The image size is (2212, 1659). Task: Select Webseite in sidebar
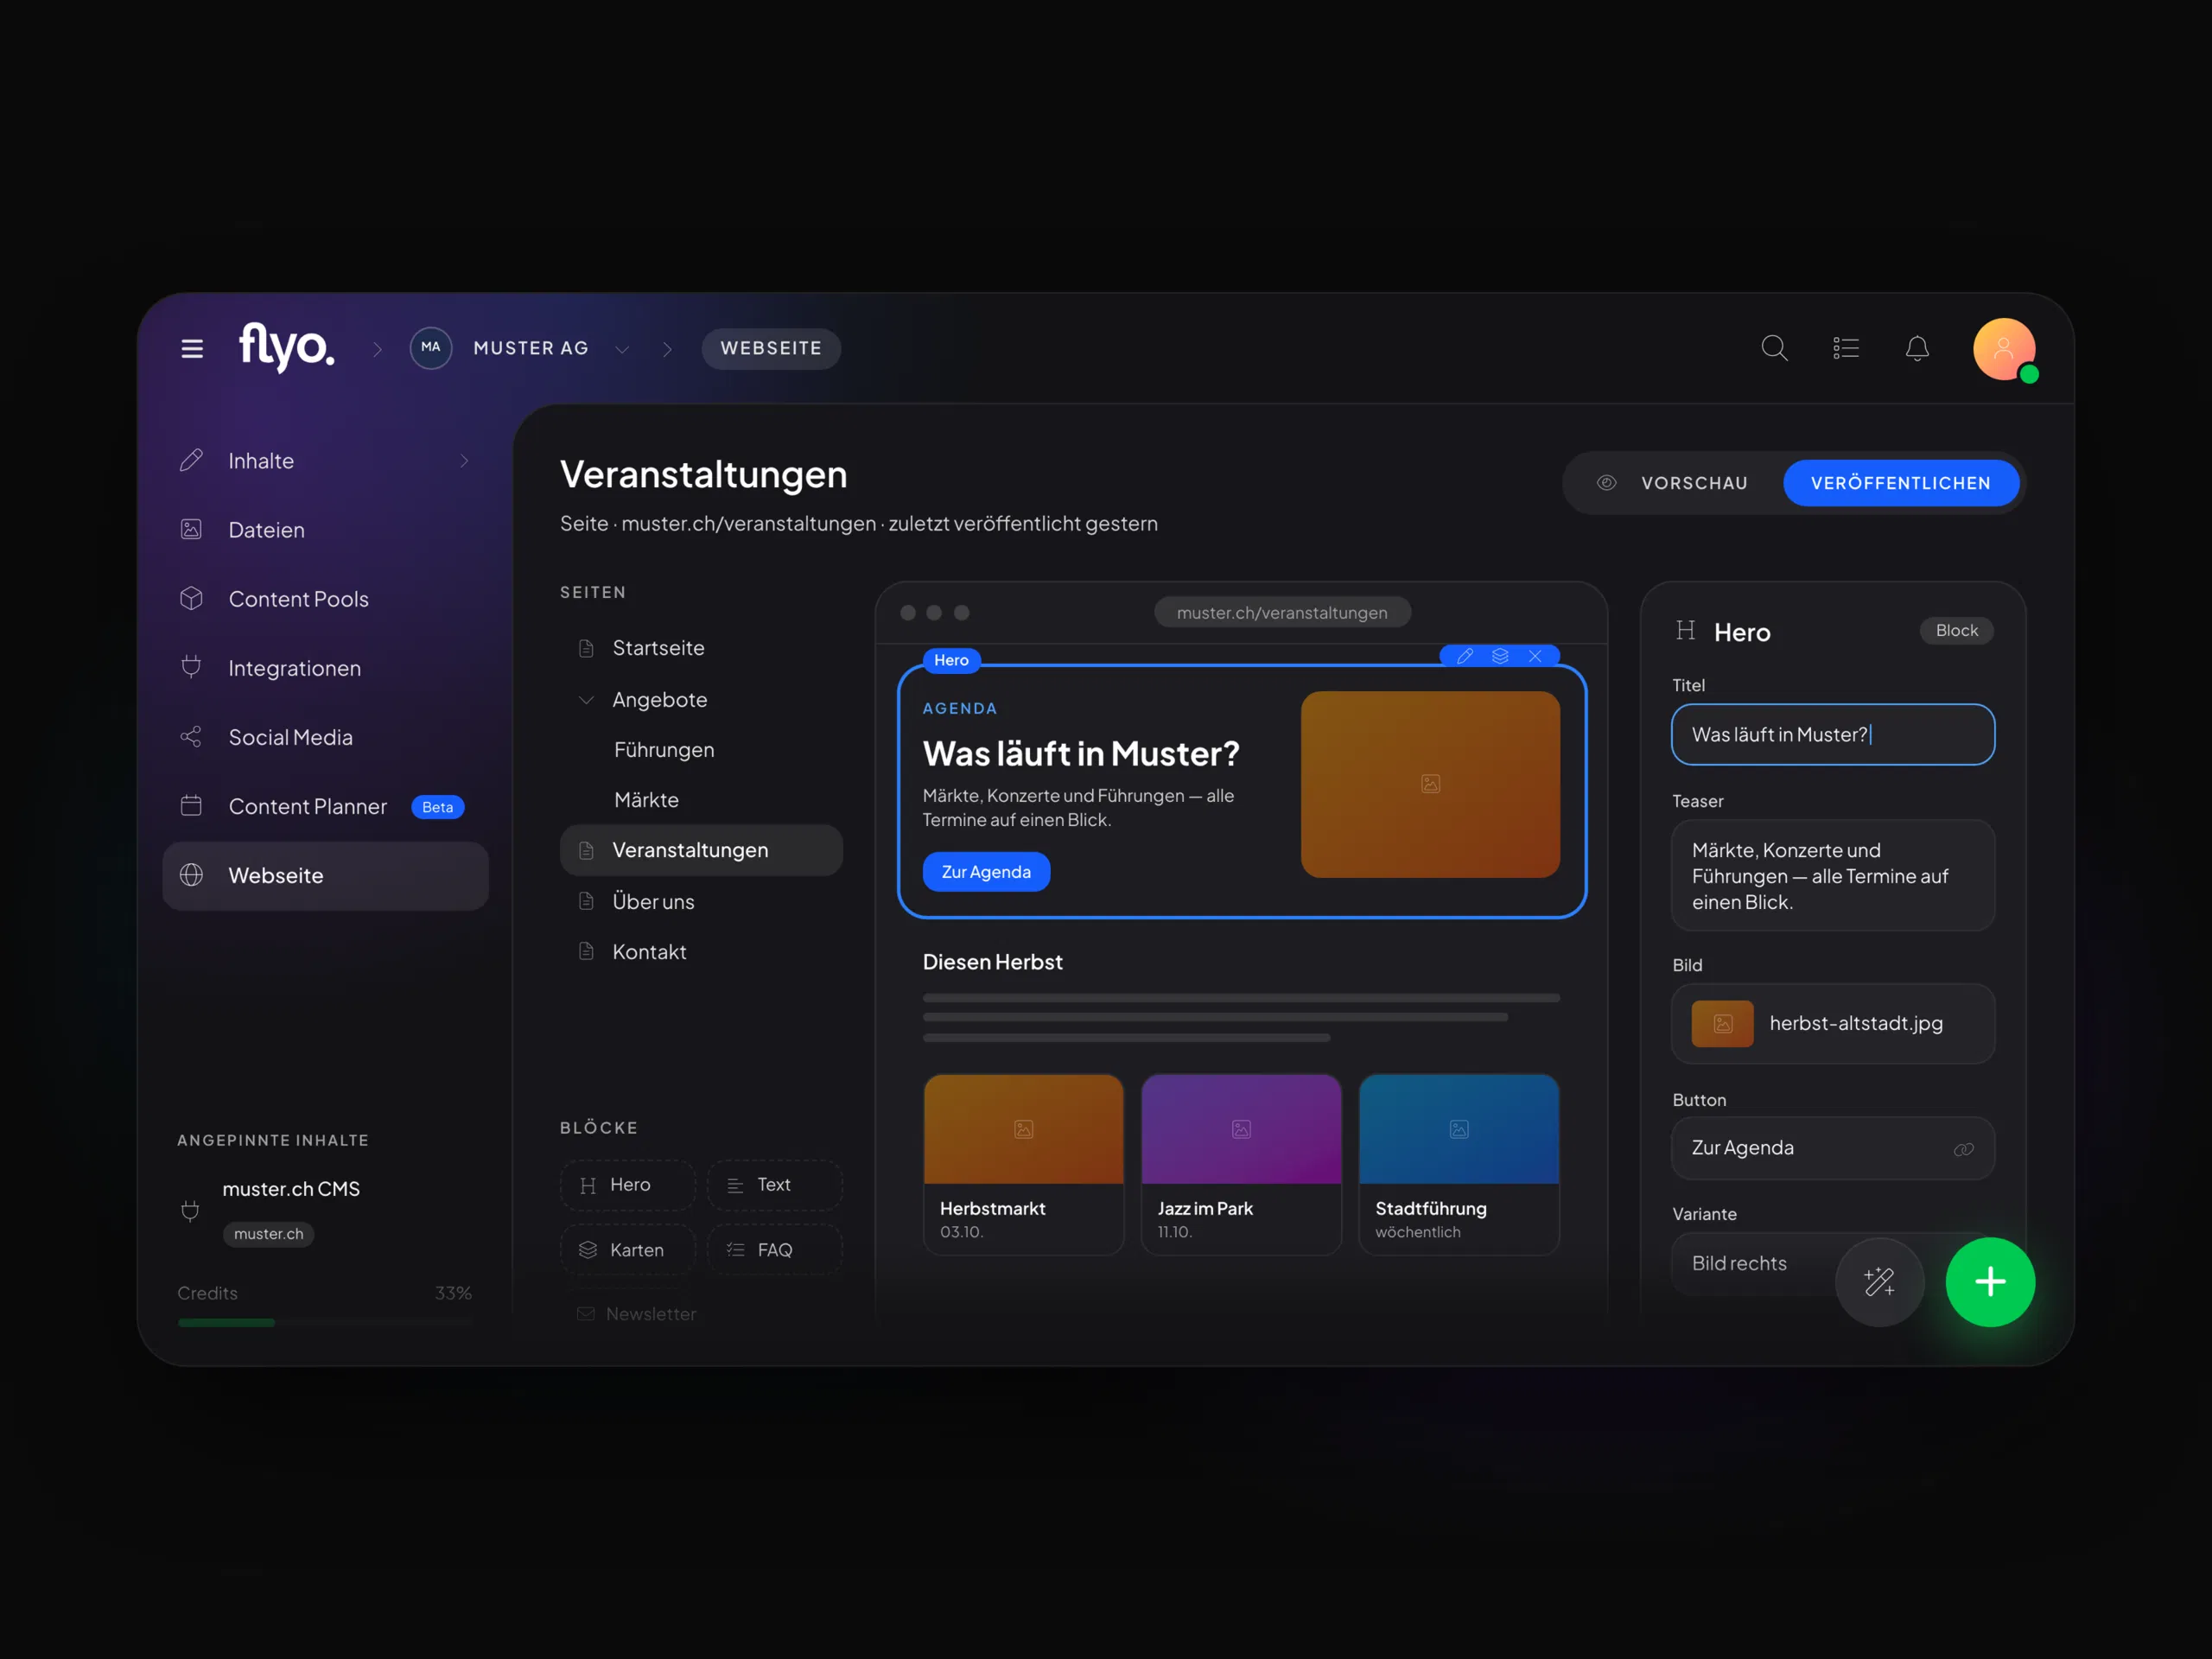click(325, 876)
